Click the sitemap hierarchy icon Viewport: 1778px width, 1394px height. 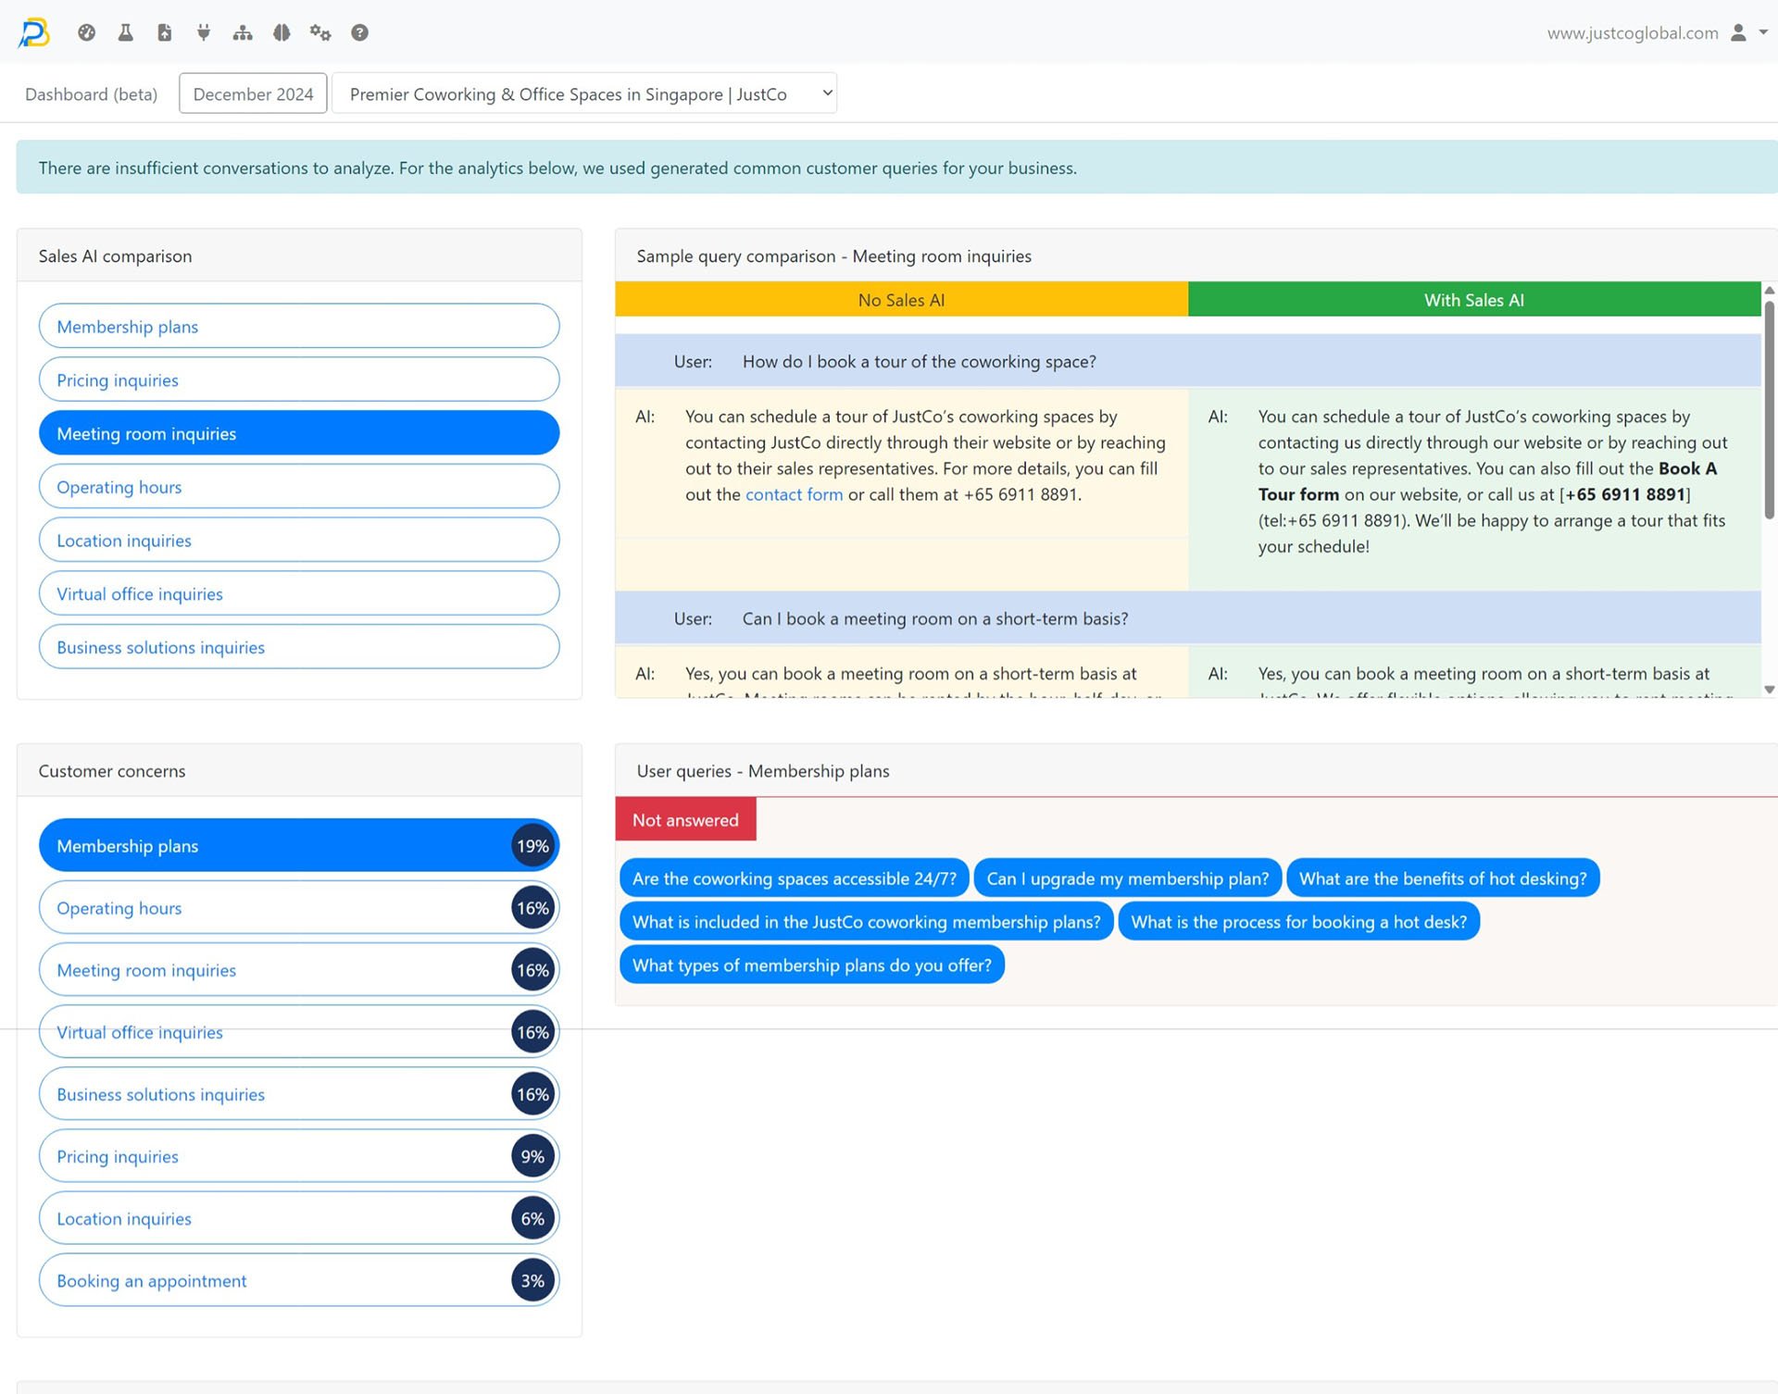tap(243, 32)
